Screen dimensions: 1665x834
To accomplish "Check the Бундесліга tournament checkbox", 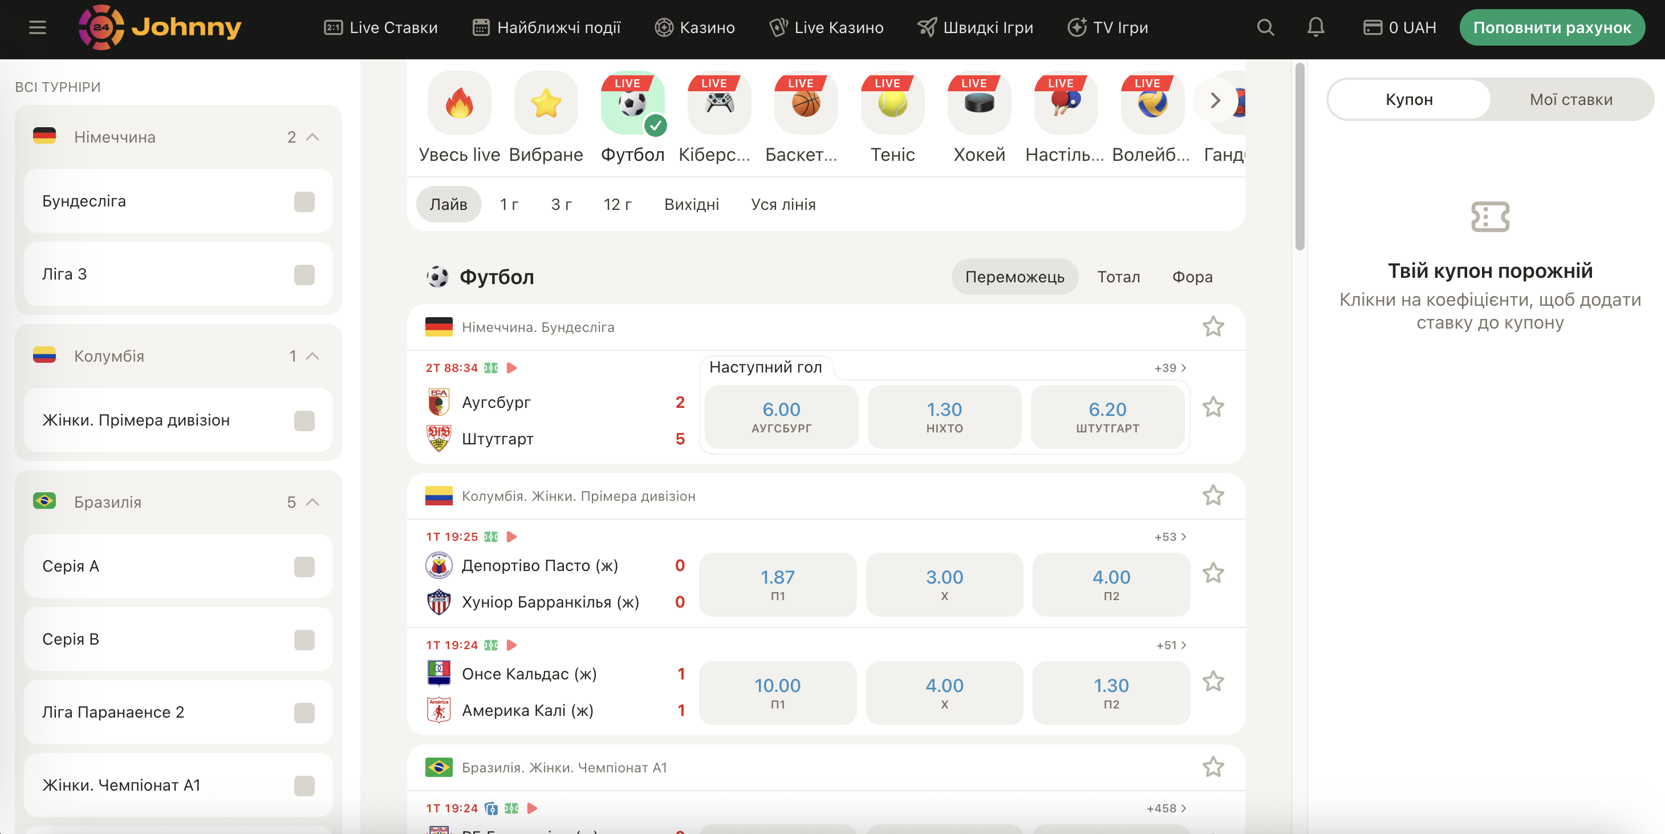I will point(304,202).
